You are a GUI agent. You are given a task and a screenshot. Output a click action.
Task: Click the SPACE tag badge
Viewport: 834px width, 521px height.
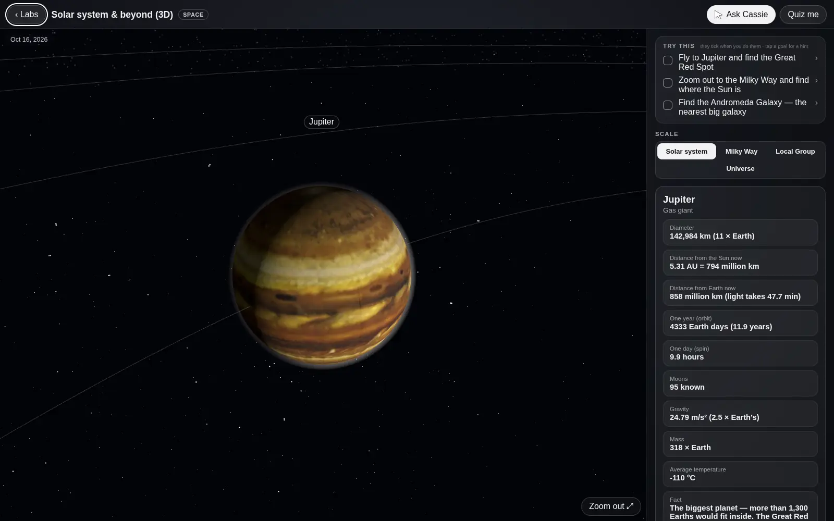tap(193, 15)
